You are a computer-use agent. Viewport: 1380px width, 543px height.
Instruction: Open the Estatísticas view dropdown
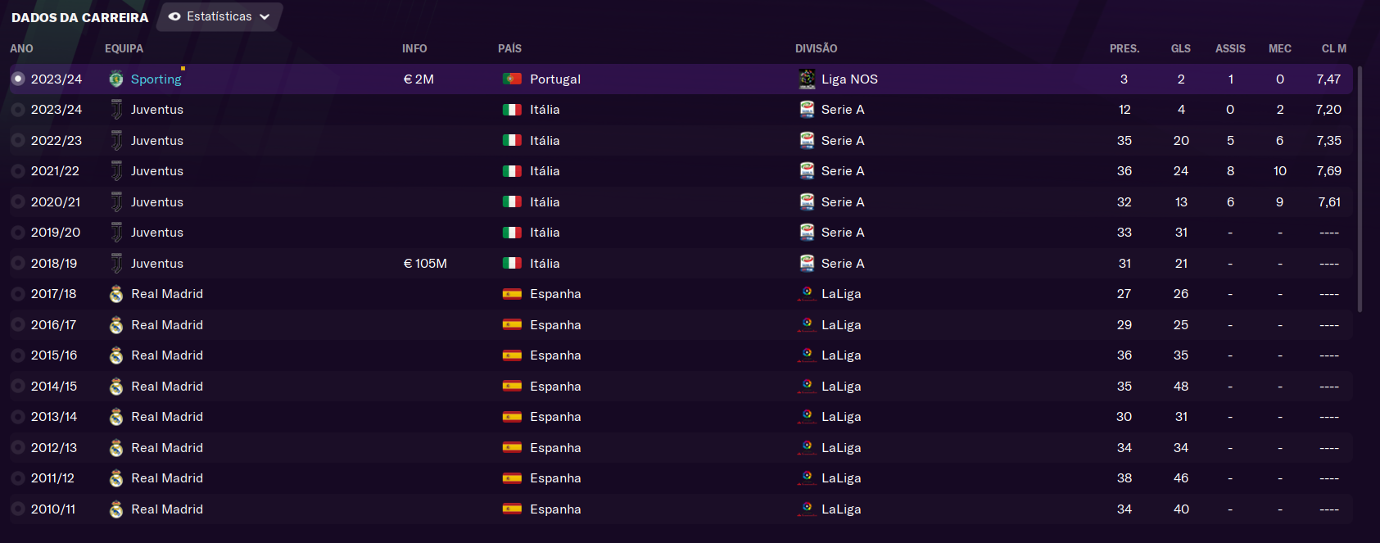(219, 16)
